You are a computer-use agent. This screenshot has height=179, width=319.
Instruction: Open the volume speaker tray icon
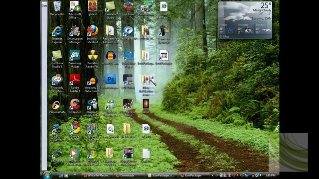tap(261, 175)
